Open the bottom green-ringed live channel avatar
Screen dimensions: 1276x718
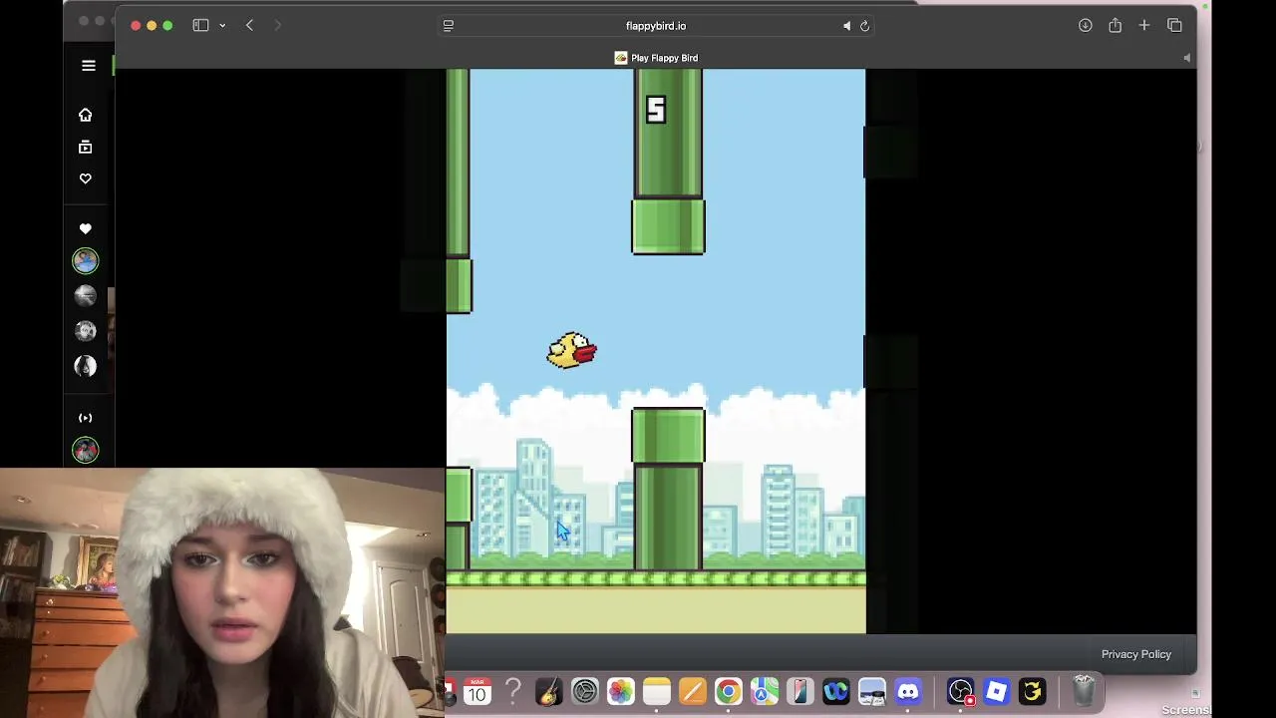pos(86,451)
